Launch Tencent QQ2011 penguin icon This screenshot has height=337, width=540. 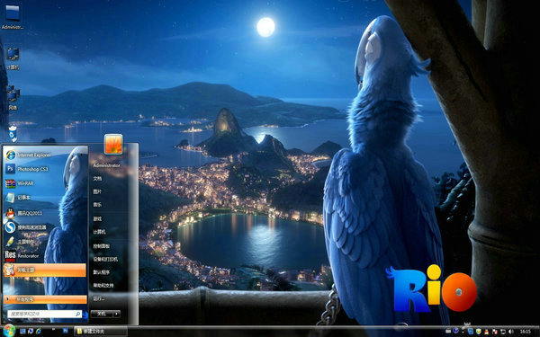(11, 213)
